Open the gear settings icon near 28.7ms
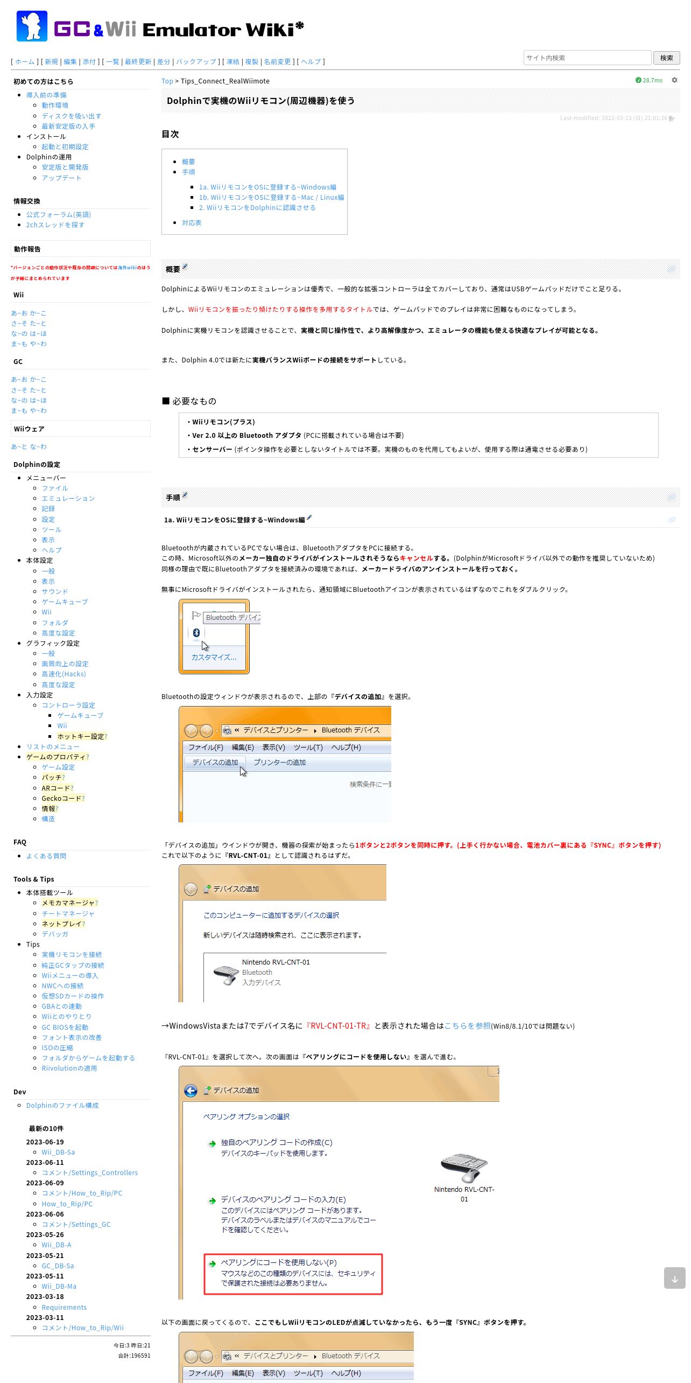The image size is (691, 1383). point(674,80)
